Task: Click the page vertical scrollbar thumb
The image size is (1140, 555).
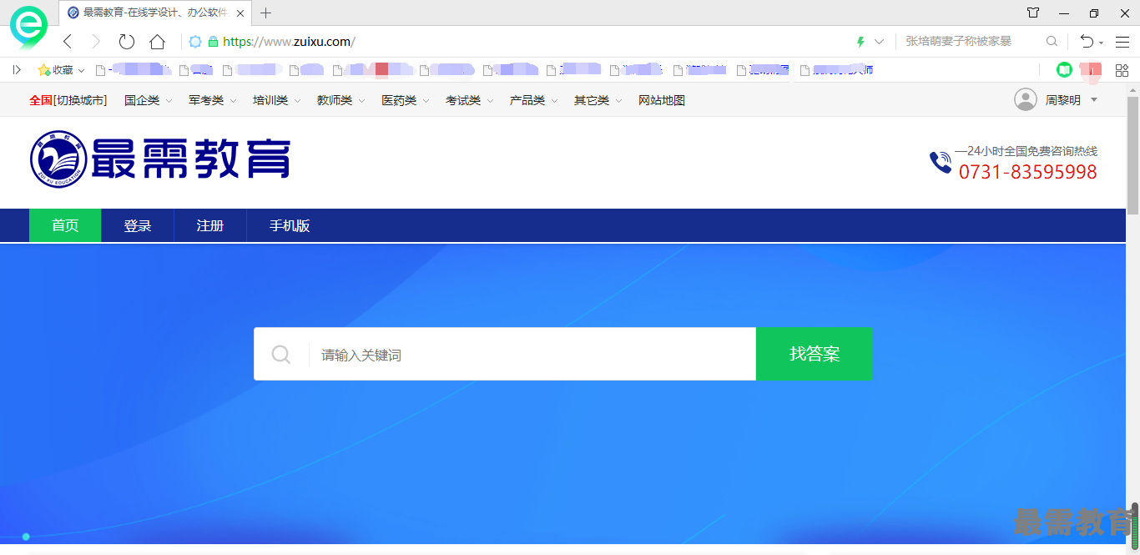Action: 1132,155
